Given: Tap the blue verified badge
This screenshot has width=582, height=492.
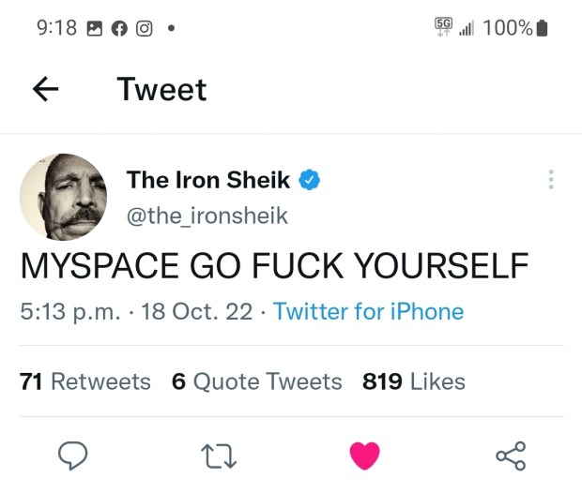Looking at the screenshot, I should tap(311, 179).
